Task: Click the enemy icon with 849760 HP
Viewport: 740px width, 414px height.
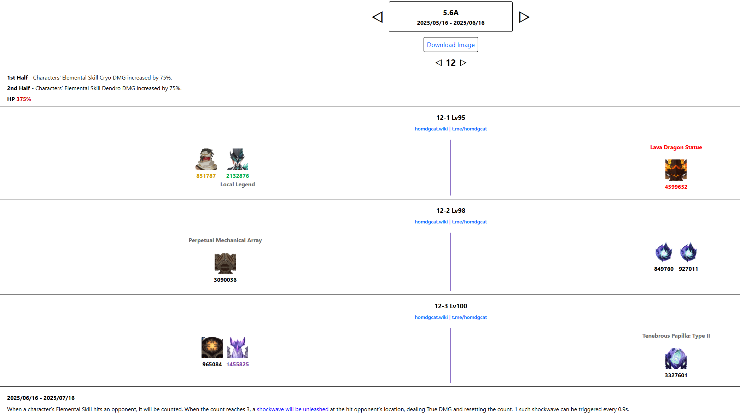Action: 664,252
